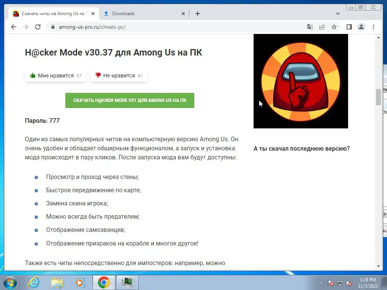Click the page scrollbar up arrow
The width and height of the screenshot is (387, 290).
point(378,37)
